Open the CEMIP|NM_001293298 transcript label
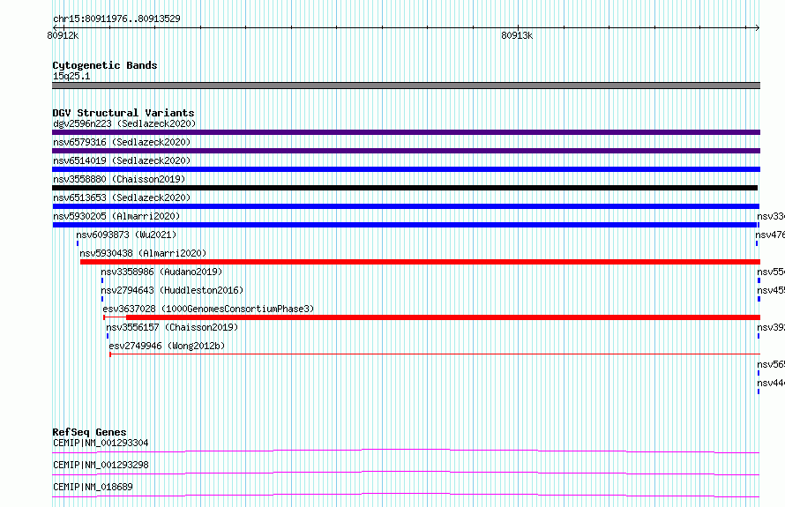The width and height of the screenshot is (785, 507). click(x=101, y=465)
